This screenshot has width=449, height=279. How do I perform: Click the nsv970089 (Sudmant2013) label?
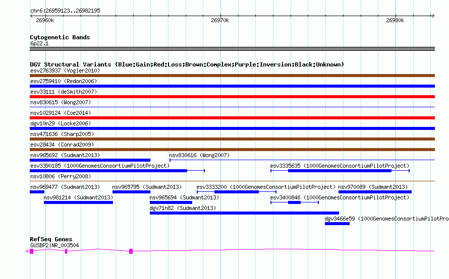[x=373, y=187]
